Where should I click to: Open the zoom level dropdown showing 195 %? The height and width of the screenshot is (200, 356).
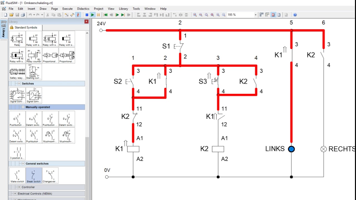[x=256, y=15]
